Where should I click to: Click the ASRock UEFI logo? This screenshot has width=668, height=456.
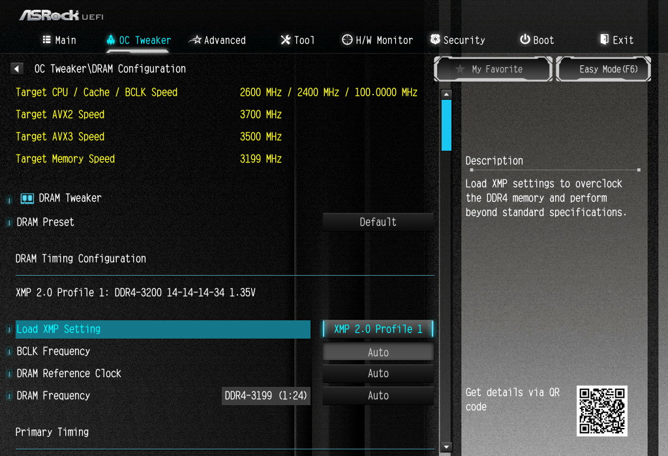click(61, 16)
